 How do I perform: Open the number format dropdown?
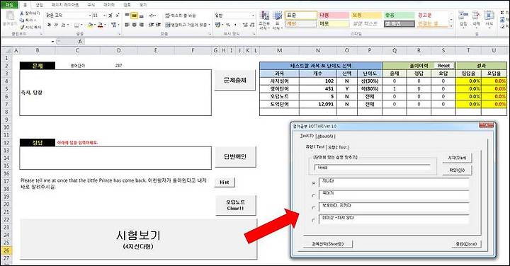click(253, 16)
